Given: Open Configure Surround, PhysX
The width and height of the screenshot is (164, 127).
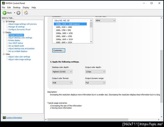Looking at the screenshot, I should (x=19, y=30).
